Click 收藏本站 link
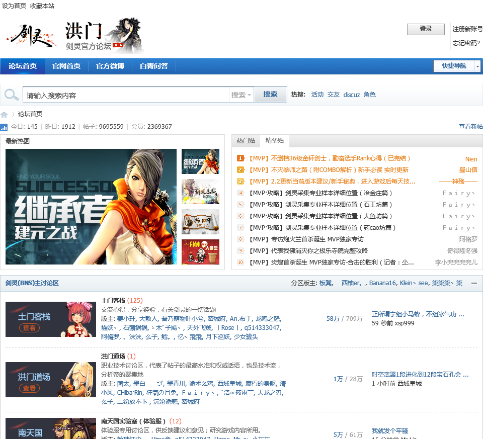This screenshot has width=483, height=439. 42,6
